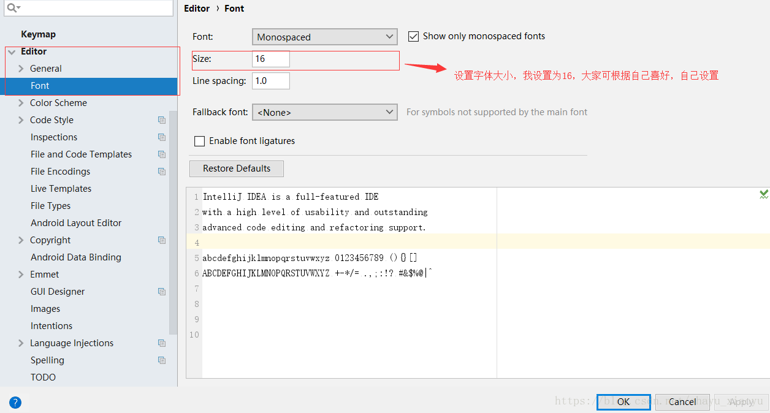Uncheck Show only monospaced fonts

click(413, 37)
